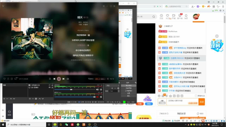Click stop streaming button in OBS controls

(128, 86)
